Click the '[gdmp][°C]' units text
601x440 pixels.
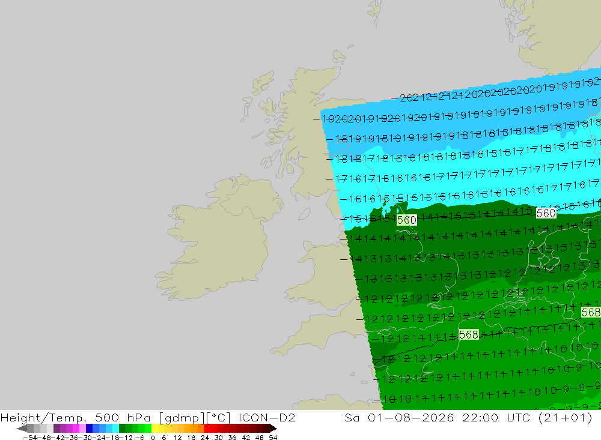(195, 417)
